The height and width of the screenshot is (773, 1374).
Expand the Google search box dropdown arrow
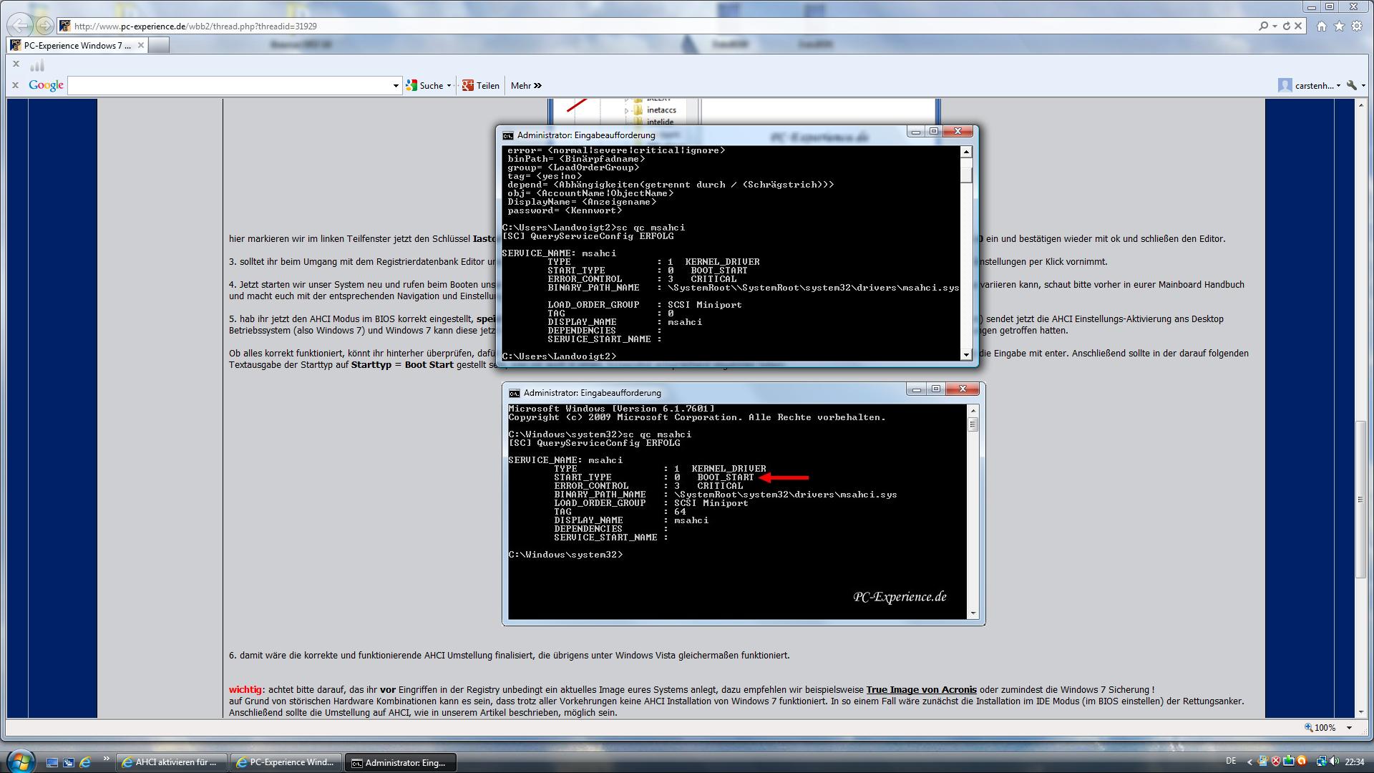point(396,86)
